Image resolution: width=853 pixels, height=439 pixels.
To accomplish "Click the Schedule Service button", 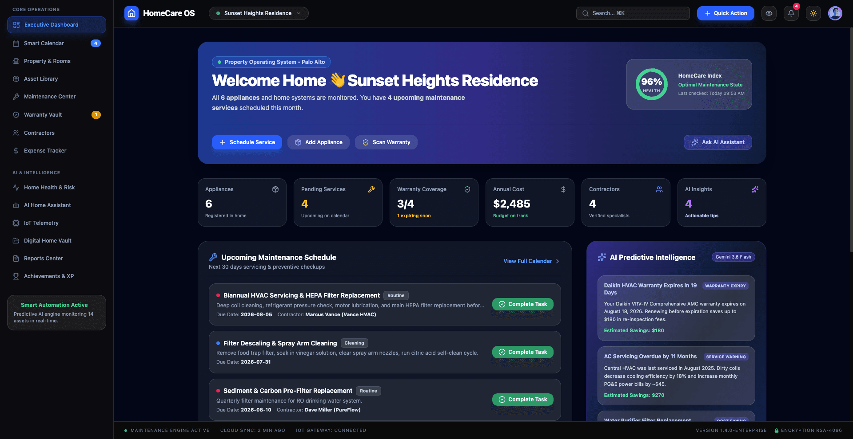I will click(x=247, y=142).
